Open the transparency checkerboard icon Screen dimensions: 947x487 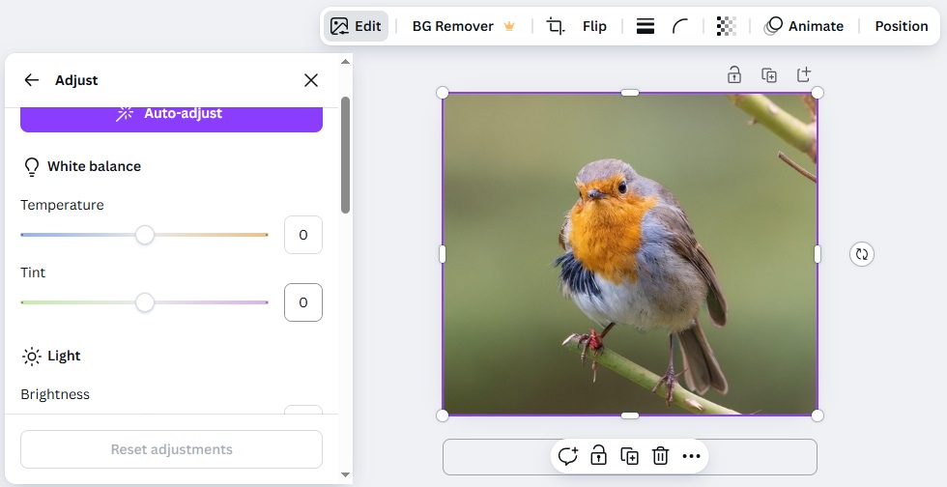[727, 26]
